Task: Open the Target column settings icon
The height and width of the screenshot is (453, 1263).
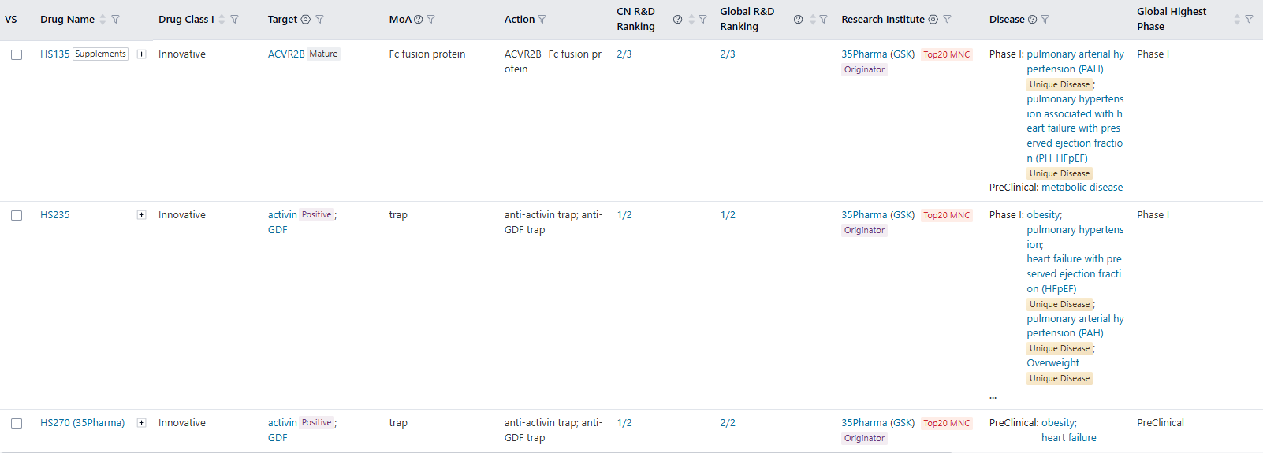Action: tap(306, 20)
